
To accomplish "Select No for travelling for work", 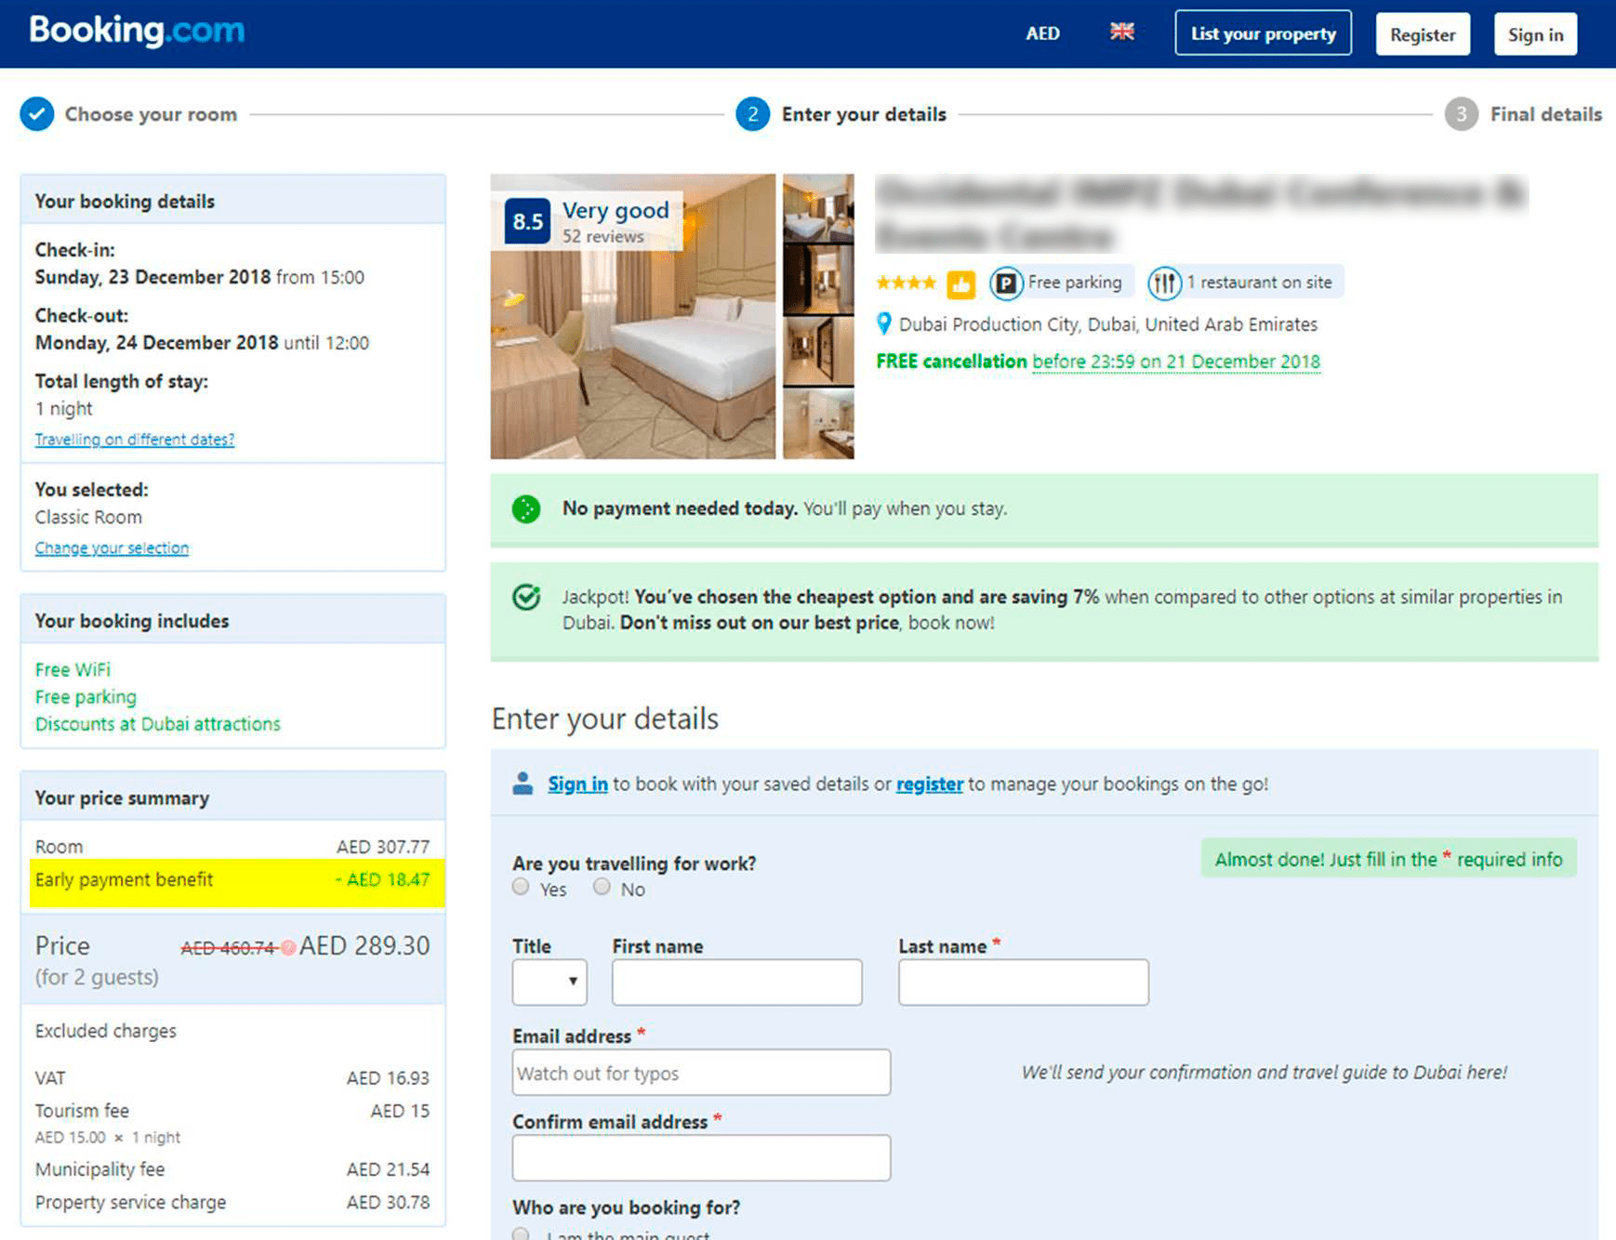I will [x=603, y=887].
